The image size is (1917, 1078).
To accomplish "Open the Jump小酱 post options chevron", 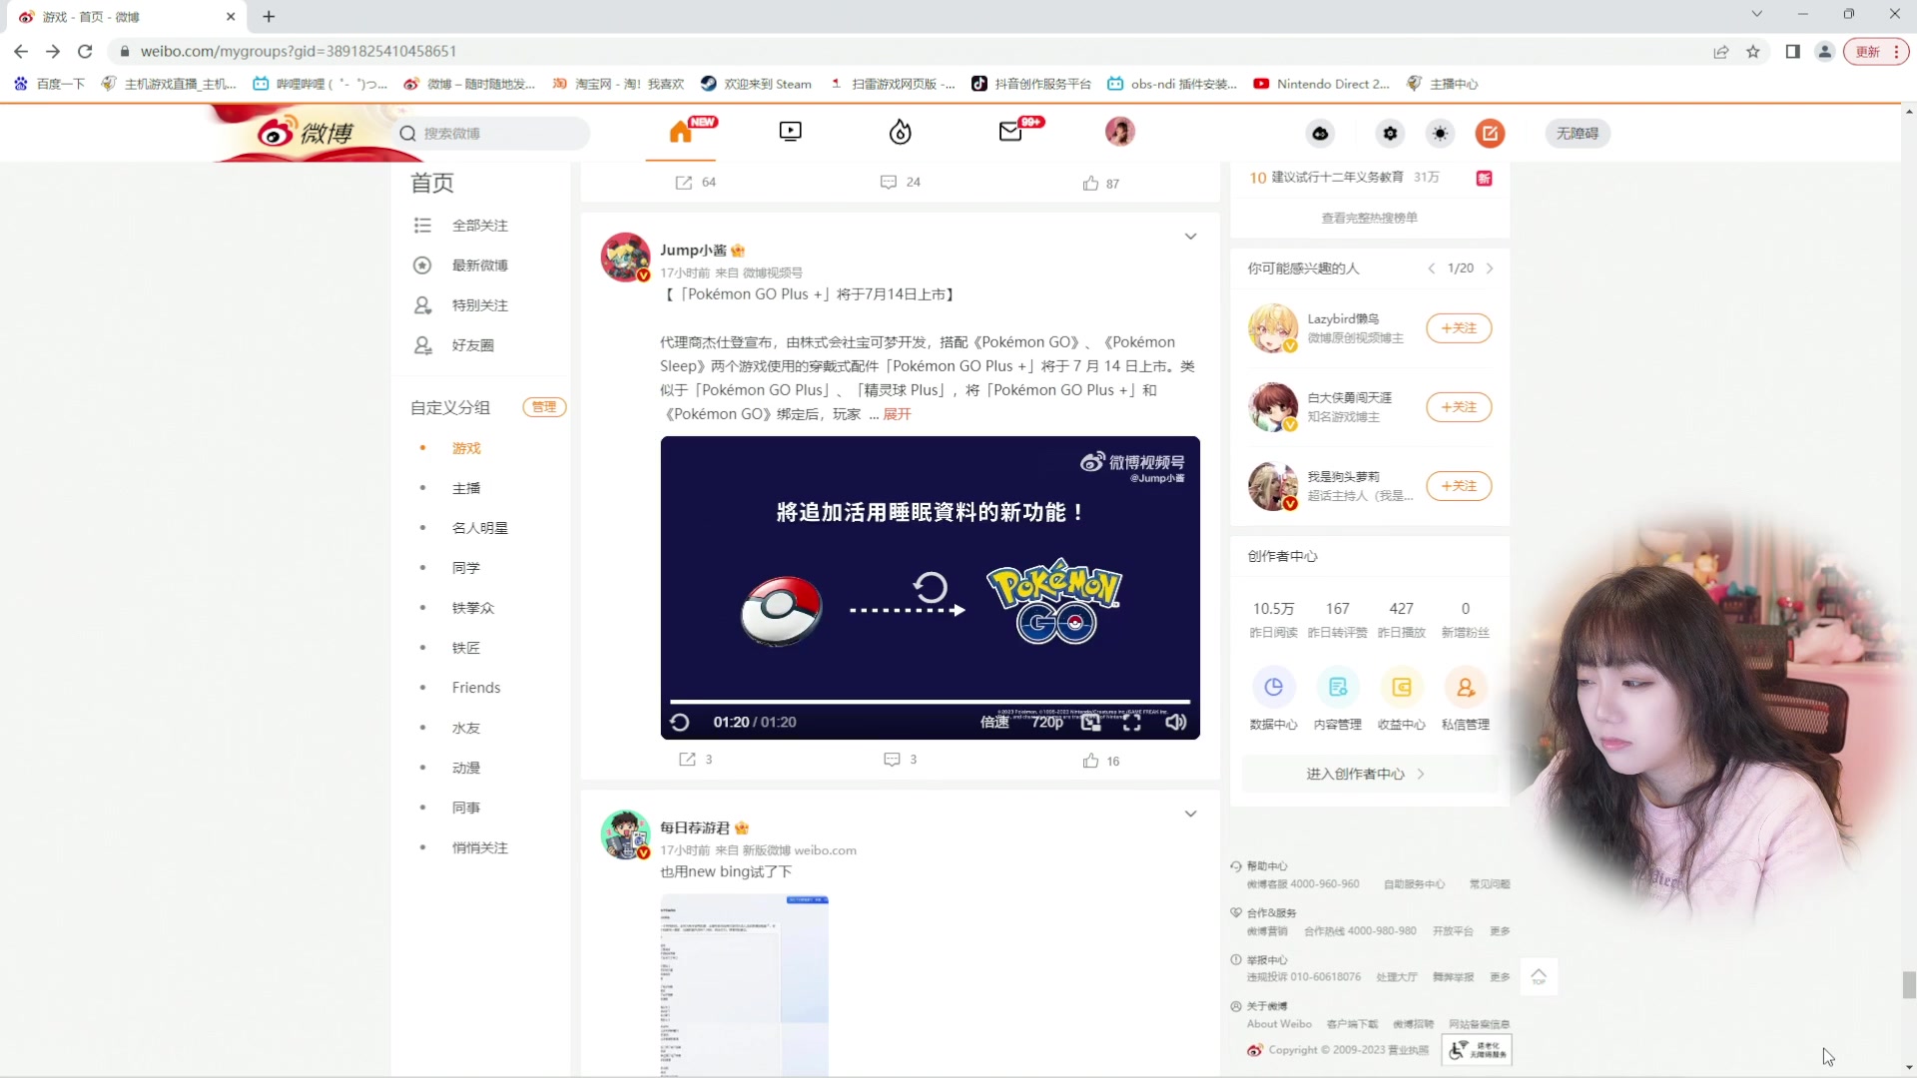I will tap(1190, 237).
